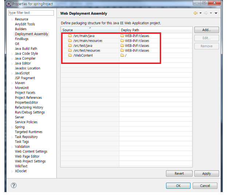Select Web Page Editor

click(27, 156)
